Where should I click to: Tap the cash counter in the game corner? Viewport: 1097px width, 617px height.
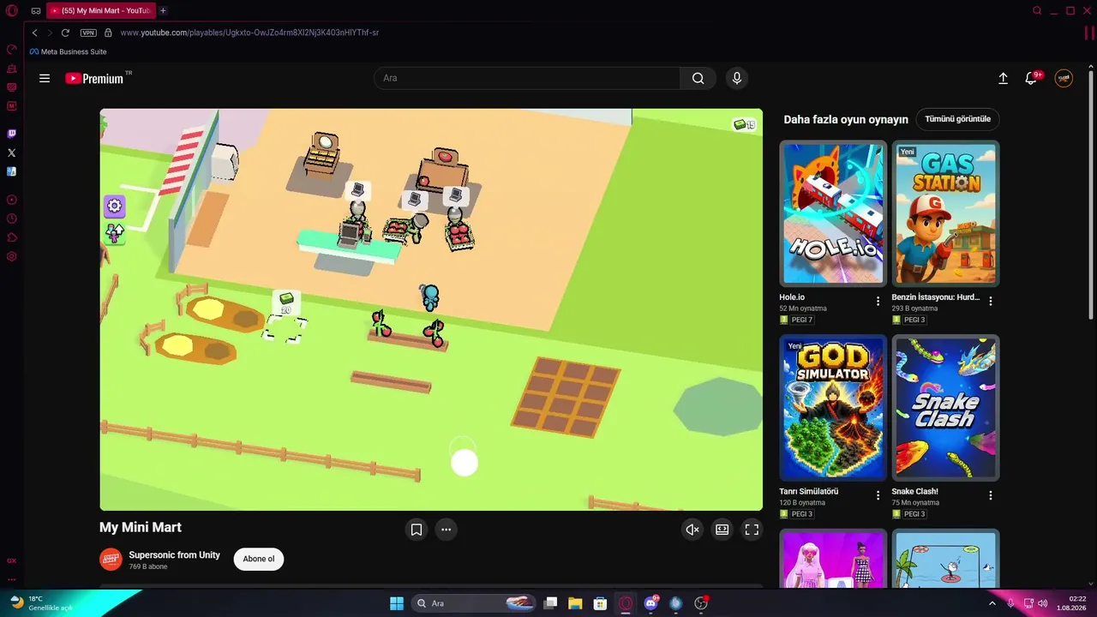[744, 125]
